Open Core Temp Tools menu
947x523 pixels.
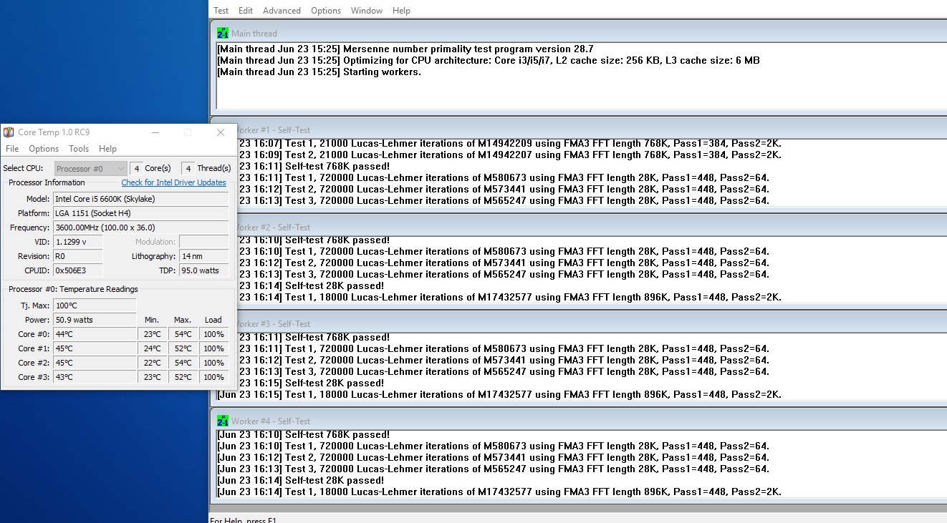[79, 149]
